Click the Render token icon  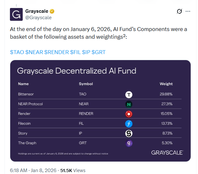(129, 114)
